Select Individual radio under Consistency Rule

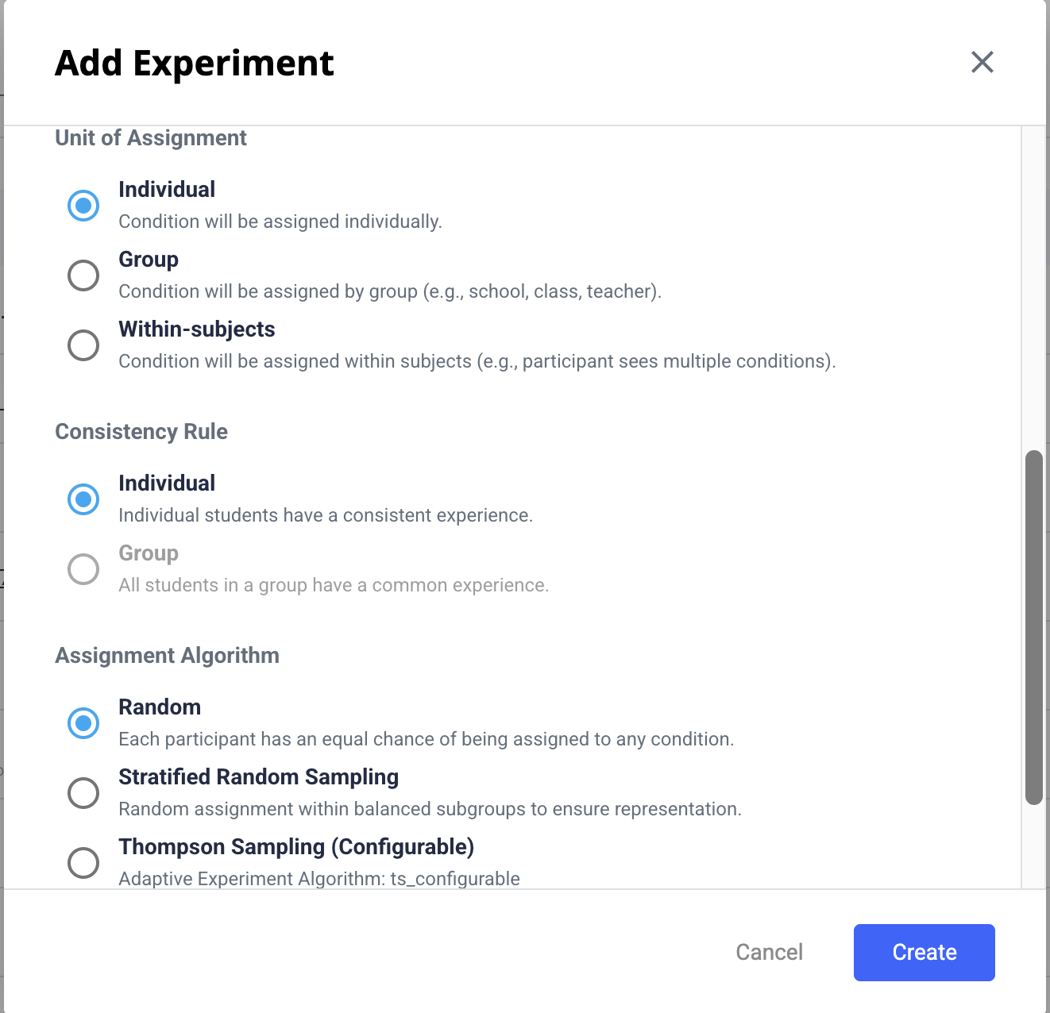[83, 499]
